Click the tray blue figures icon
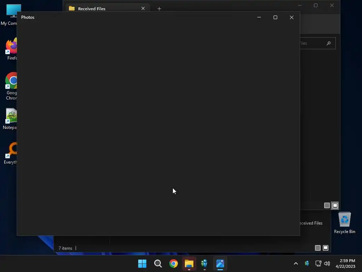The image size is (362, 272). coord(307,263)
